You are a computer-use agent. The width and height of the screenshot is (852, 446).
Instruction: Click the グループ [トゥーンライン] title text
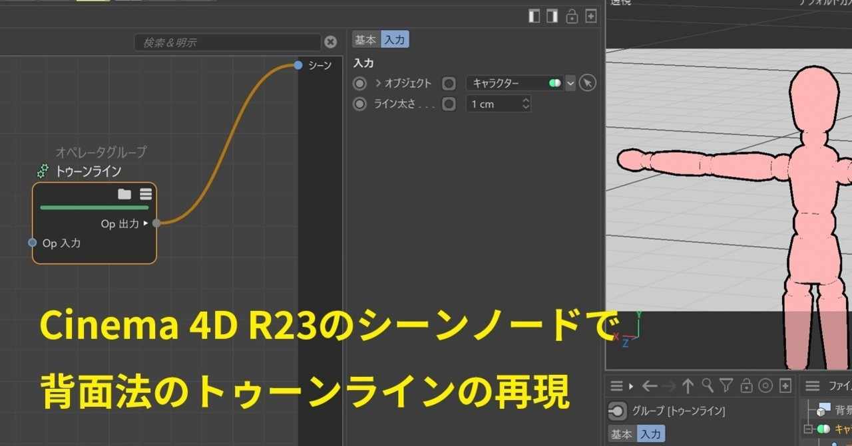678,411
